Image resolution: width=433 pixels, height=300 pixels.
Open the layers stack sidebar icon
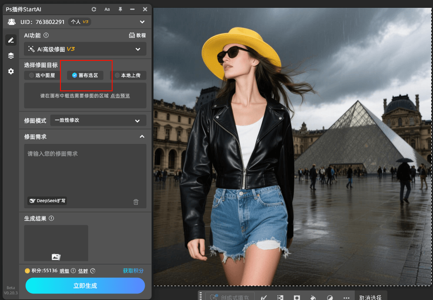11,56
